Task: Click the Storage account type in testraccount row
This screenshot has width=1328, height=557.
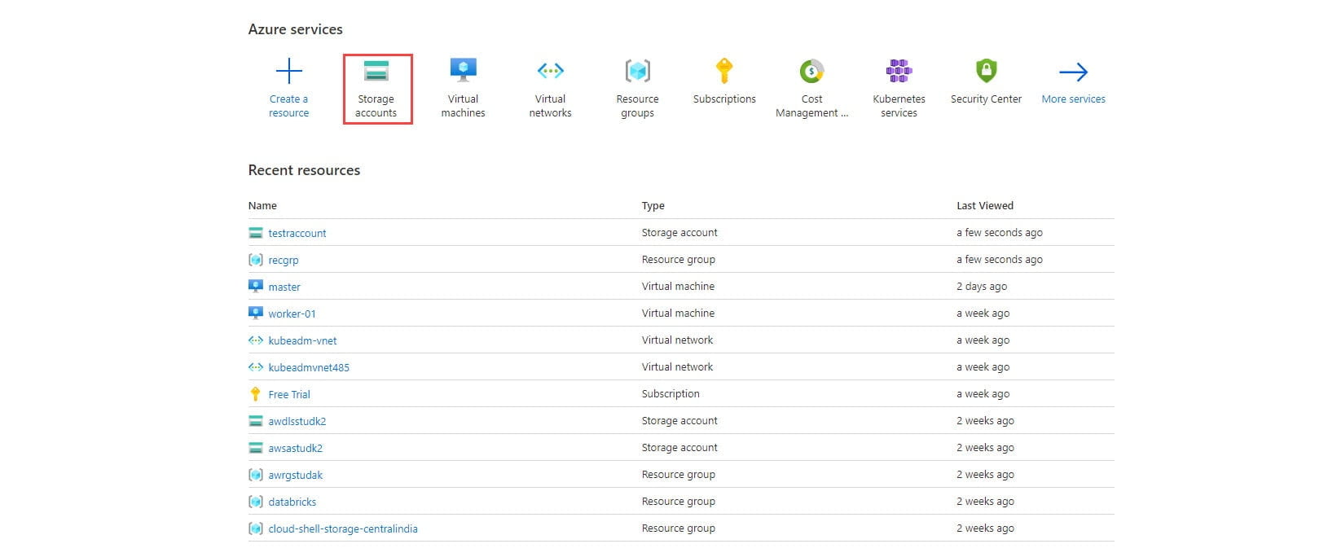Action: coord(679,233)
